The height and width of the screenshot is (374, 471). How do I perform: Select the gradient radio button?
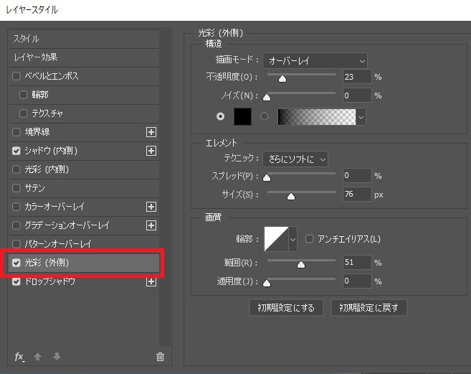click(x=264, y=116)
